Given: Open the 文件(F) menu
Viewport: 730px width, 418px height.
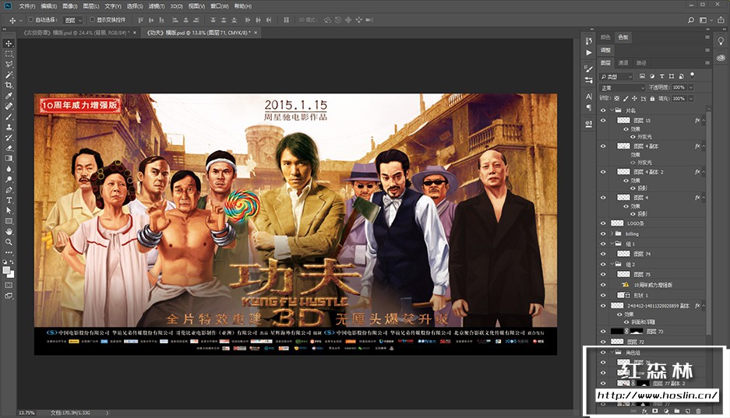Looking at the screenshot, I should click(x=27, y=6).
